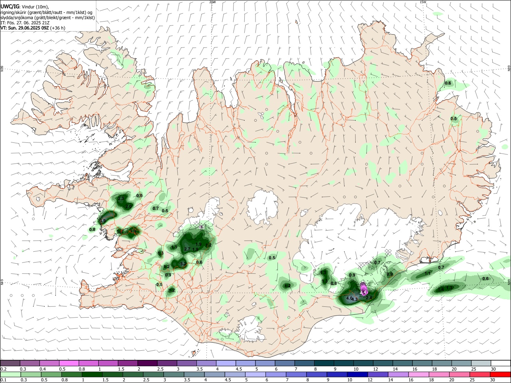Click the dark mauve swatch between 0.2 and 0.3
The width and height of the screenshot is (511, 383).
tap(10, 363)
